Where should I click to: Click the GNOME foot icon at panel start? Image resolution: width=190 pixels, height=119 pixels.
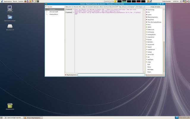2,1
